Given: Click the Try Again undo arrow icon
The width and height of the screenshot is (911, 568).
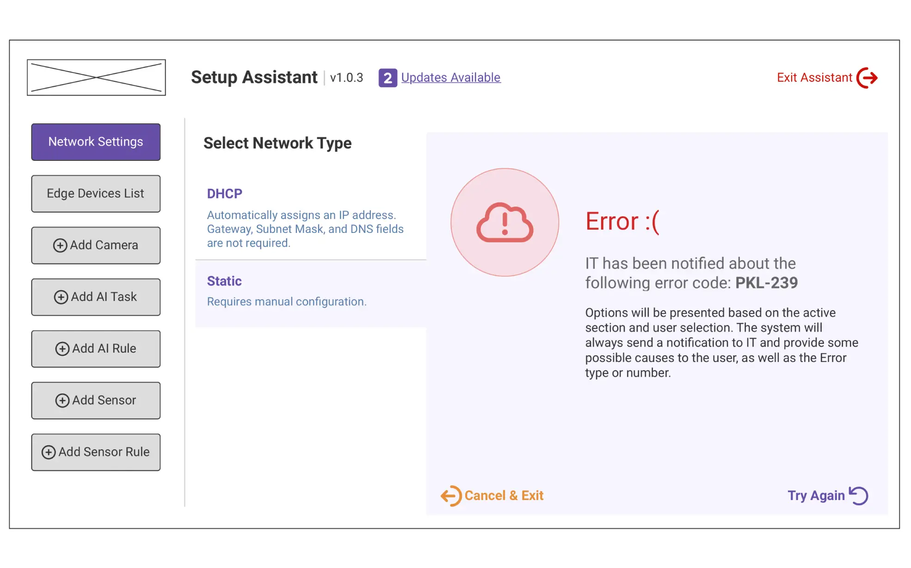Looking at the screenshot, I should (x=858, y=495).
